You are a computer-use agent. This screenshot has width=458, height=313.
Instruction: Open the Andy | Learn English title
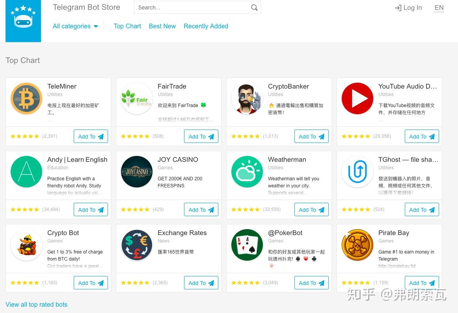tap(77, 159)
